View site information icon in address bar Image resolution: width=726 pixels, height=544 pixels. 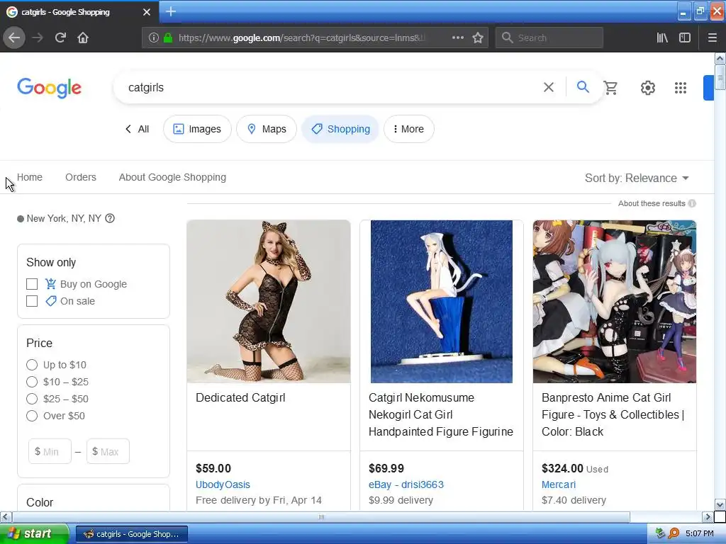(154, 38)
